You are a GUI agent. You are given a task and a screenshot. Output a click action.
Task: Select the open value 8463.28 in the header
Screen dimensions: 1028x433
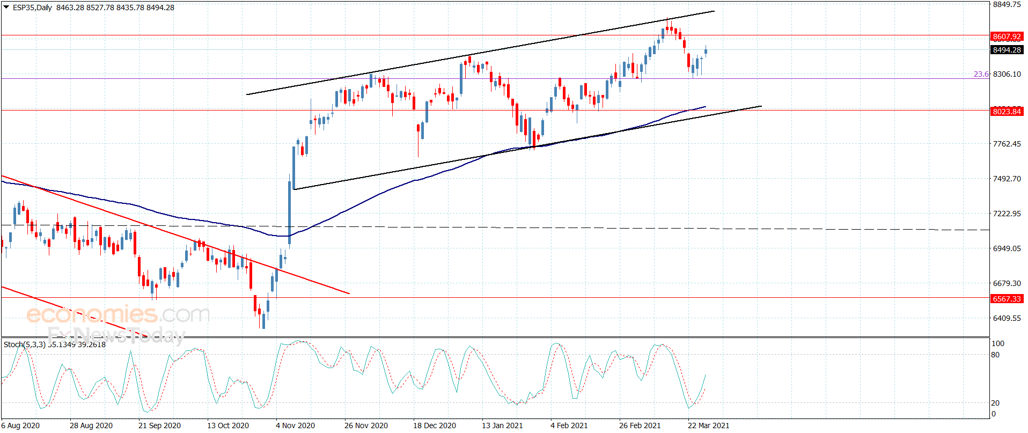[x=70, y=8]
